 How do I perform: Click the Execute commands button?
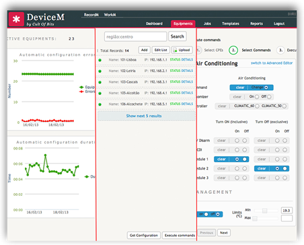tap(180, 236)
